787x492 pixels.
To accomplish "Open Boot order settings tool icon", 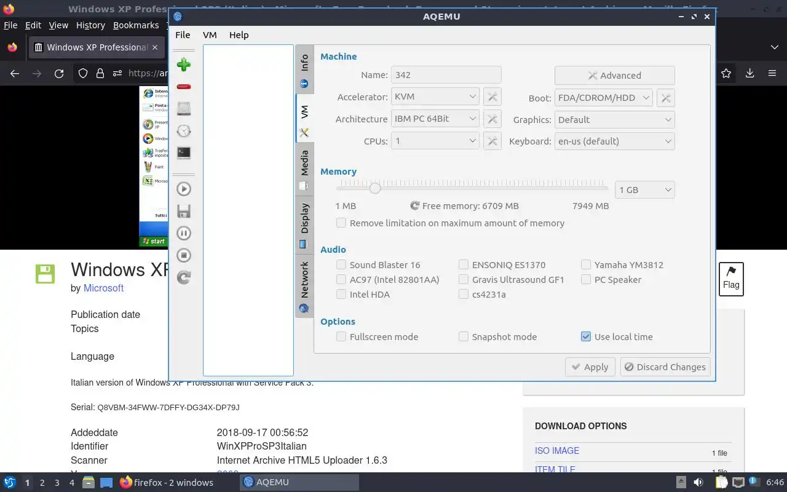I will click(x=666, y=97).
